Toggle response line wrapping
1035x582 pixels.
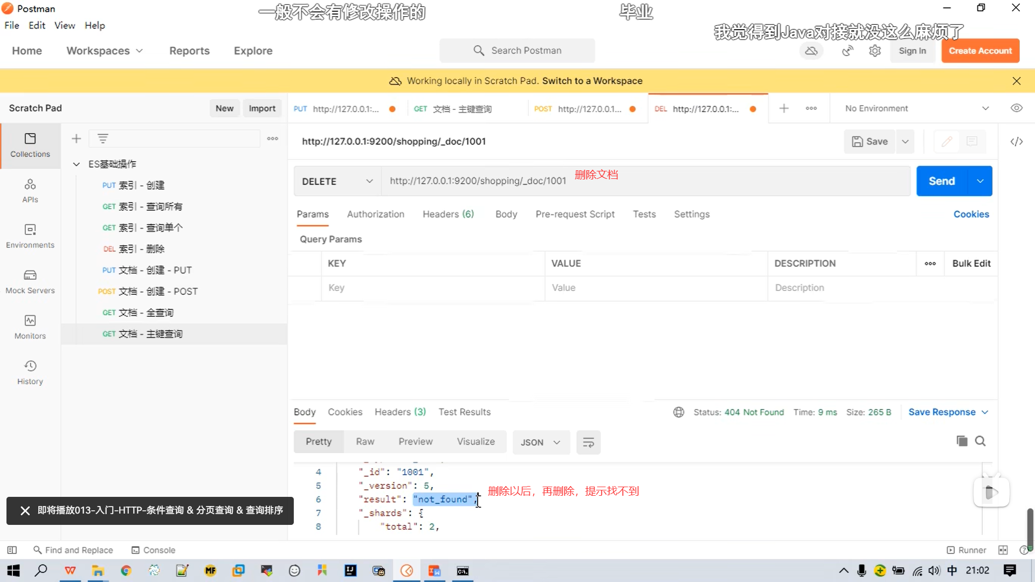point(588,442)
